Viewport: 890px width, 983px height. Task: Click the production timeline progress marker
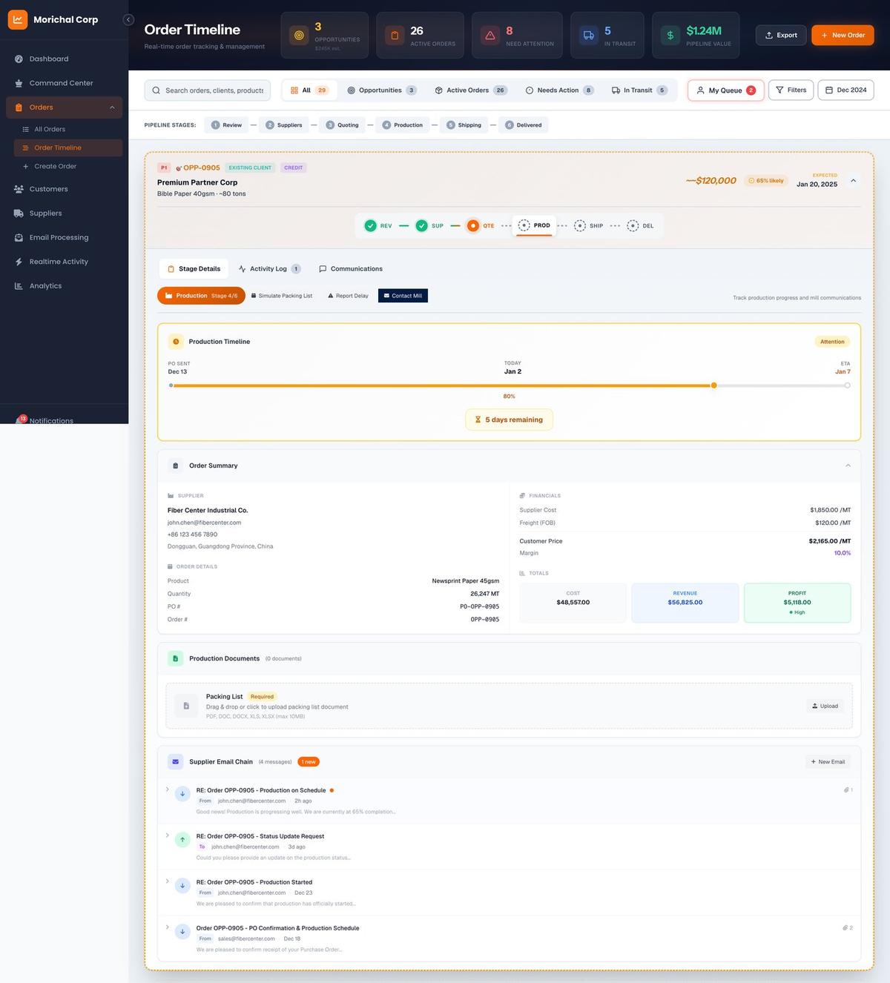click(x=713, y=385)
